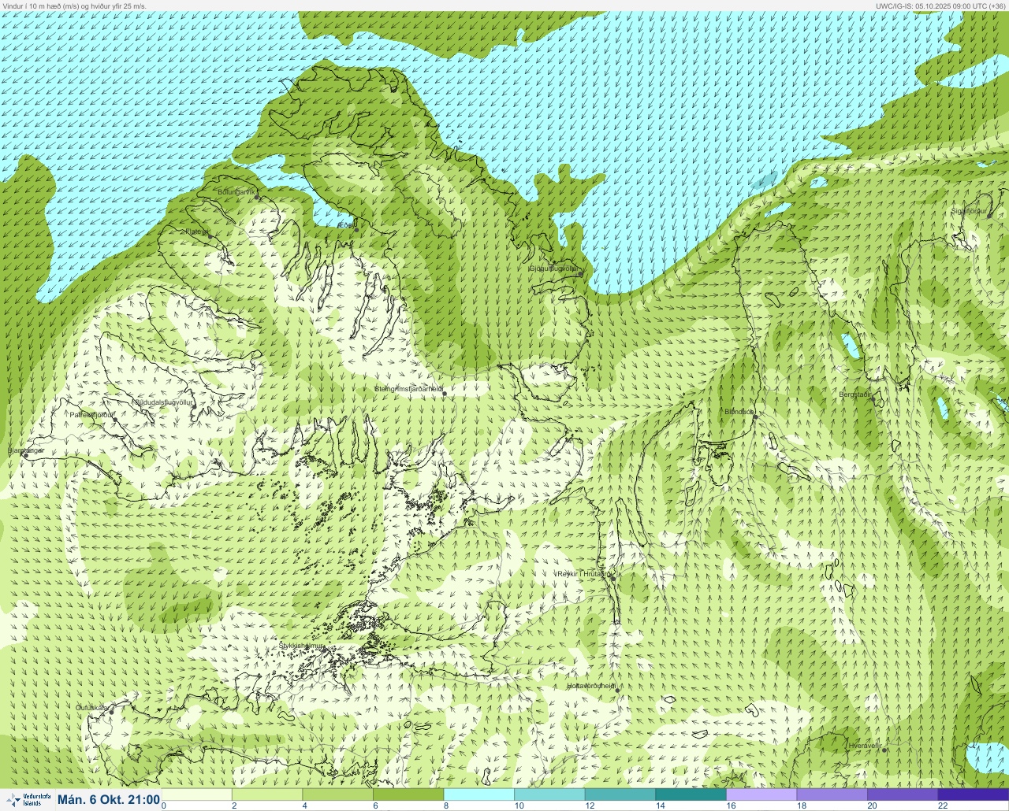Select the 2–4 m/s light green legend swatch
This screenshot has width=1009, height=811.
(x=267, y=794)
